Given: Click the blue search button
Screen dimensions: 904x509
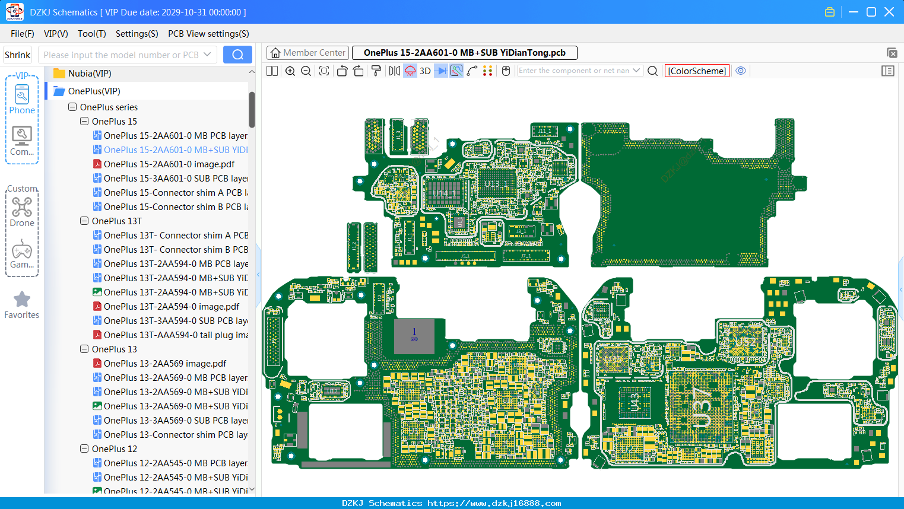Looking at the screenshot, I should 237,55.
